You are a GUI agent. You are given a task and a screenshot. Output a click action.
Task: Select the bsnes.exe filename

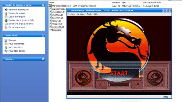tap(57, 30)
